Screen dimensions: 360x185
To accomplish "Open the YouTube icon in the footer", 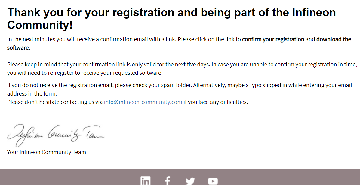I will tap(213, 181).
